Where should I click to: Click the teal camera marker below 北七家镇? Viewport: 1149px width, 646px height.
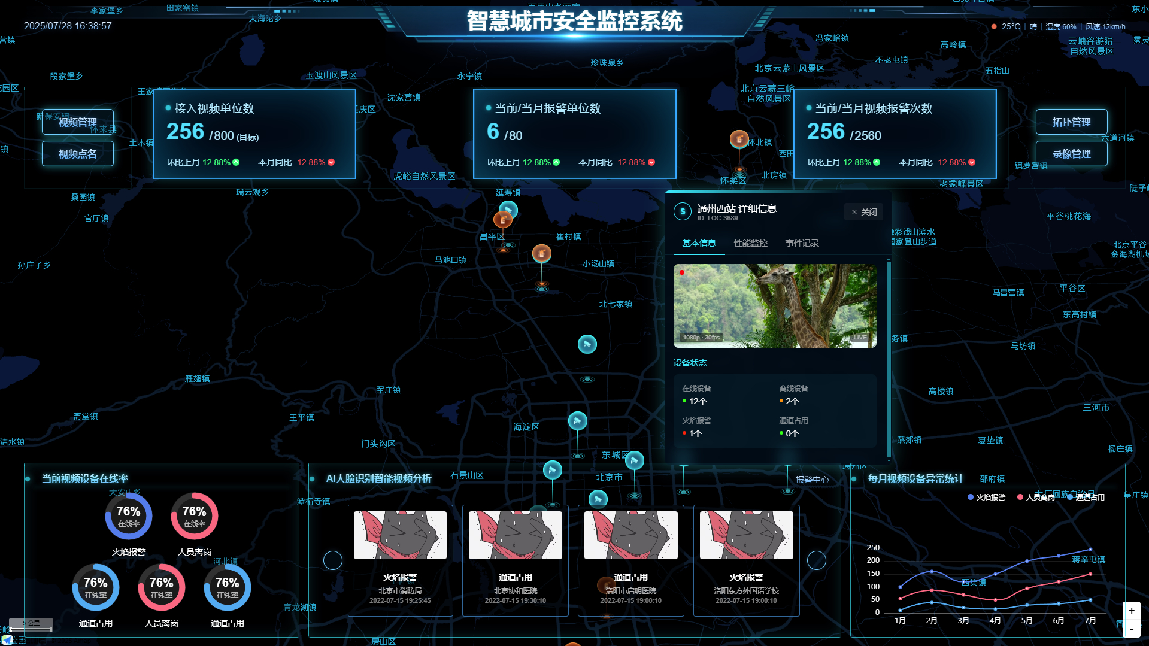[587, 344]
